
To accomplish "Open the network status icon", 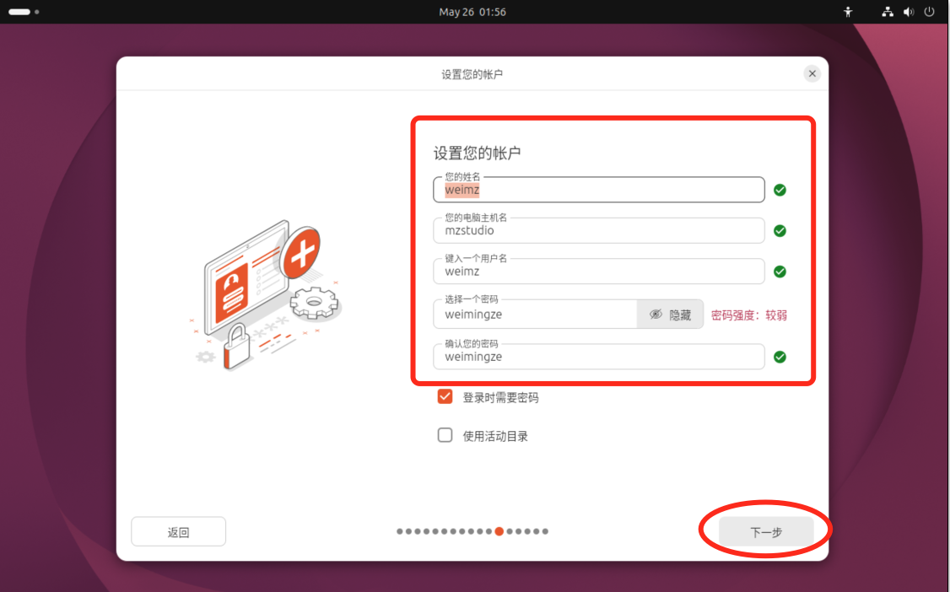I will [x=888, y=12].
